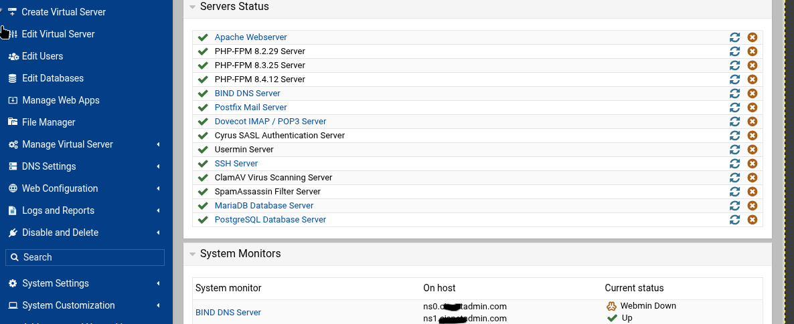794x324 pixels.
Task: Open Edit Databases in sidebar
Action: coord(52,78)
